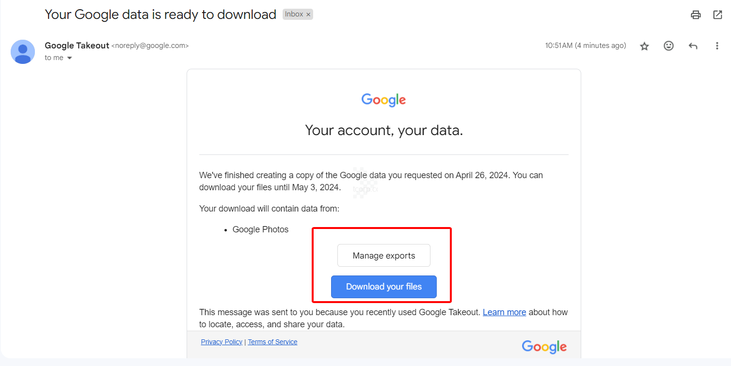Open the Privacy Policy link
The image size is (731, 366).
222,342
